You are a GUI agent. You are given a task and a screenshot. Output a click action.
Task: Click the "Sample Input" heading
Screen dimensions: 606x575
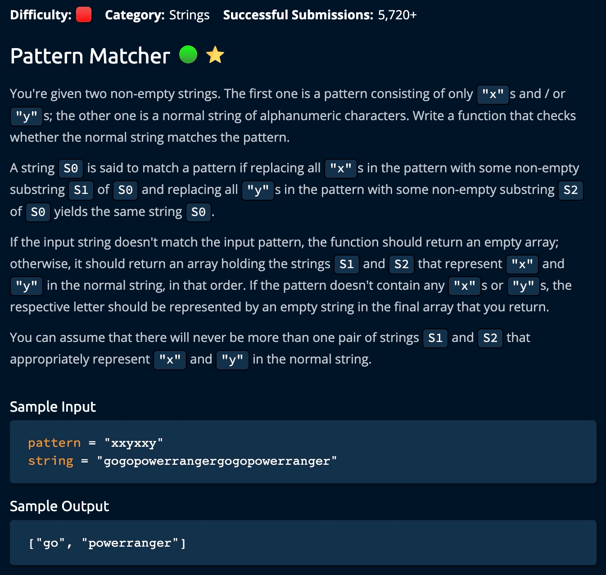tap(53, 407)
